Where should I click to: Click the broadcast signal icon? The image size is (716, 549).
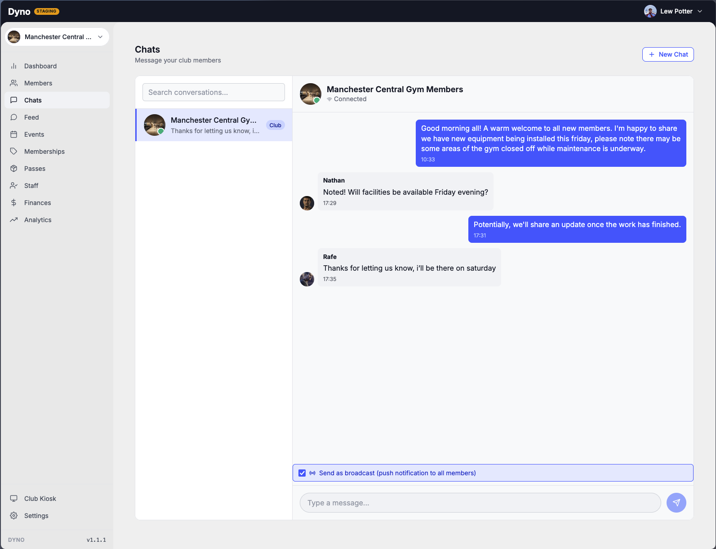[x=312, y=473]
